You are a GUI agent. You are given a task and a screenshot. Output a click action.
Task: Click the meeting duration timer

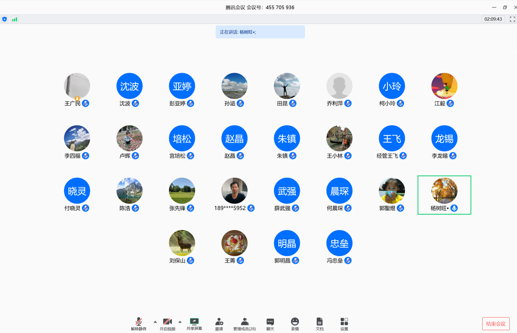(493, 19)
